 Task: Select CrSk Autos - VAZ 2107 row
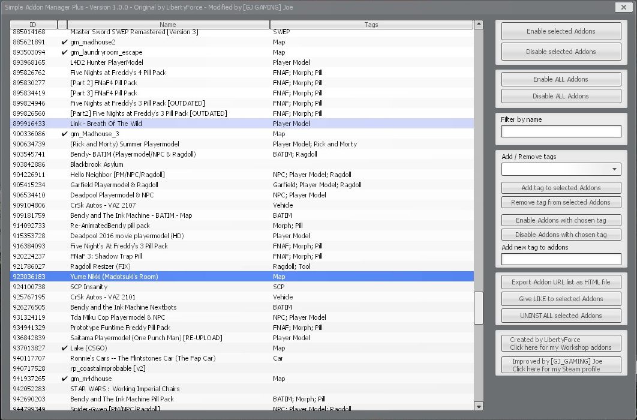[x=242, y=206]
